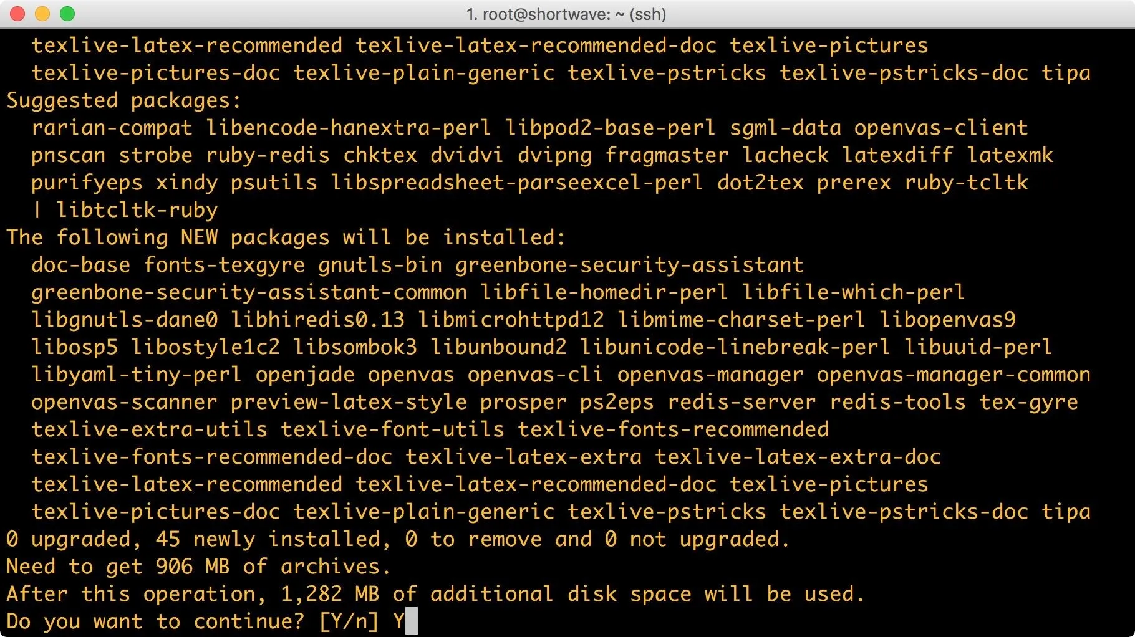Click the '1,282 MB' disk space text
This screenshot has height=637, width=1135.
(330, 594)
